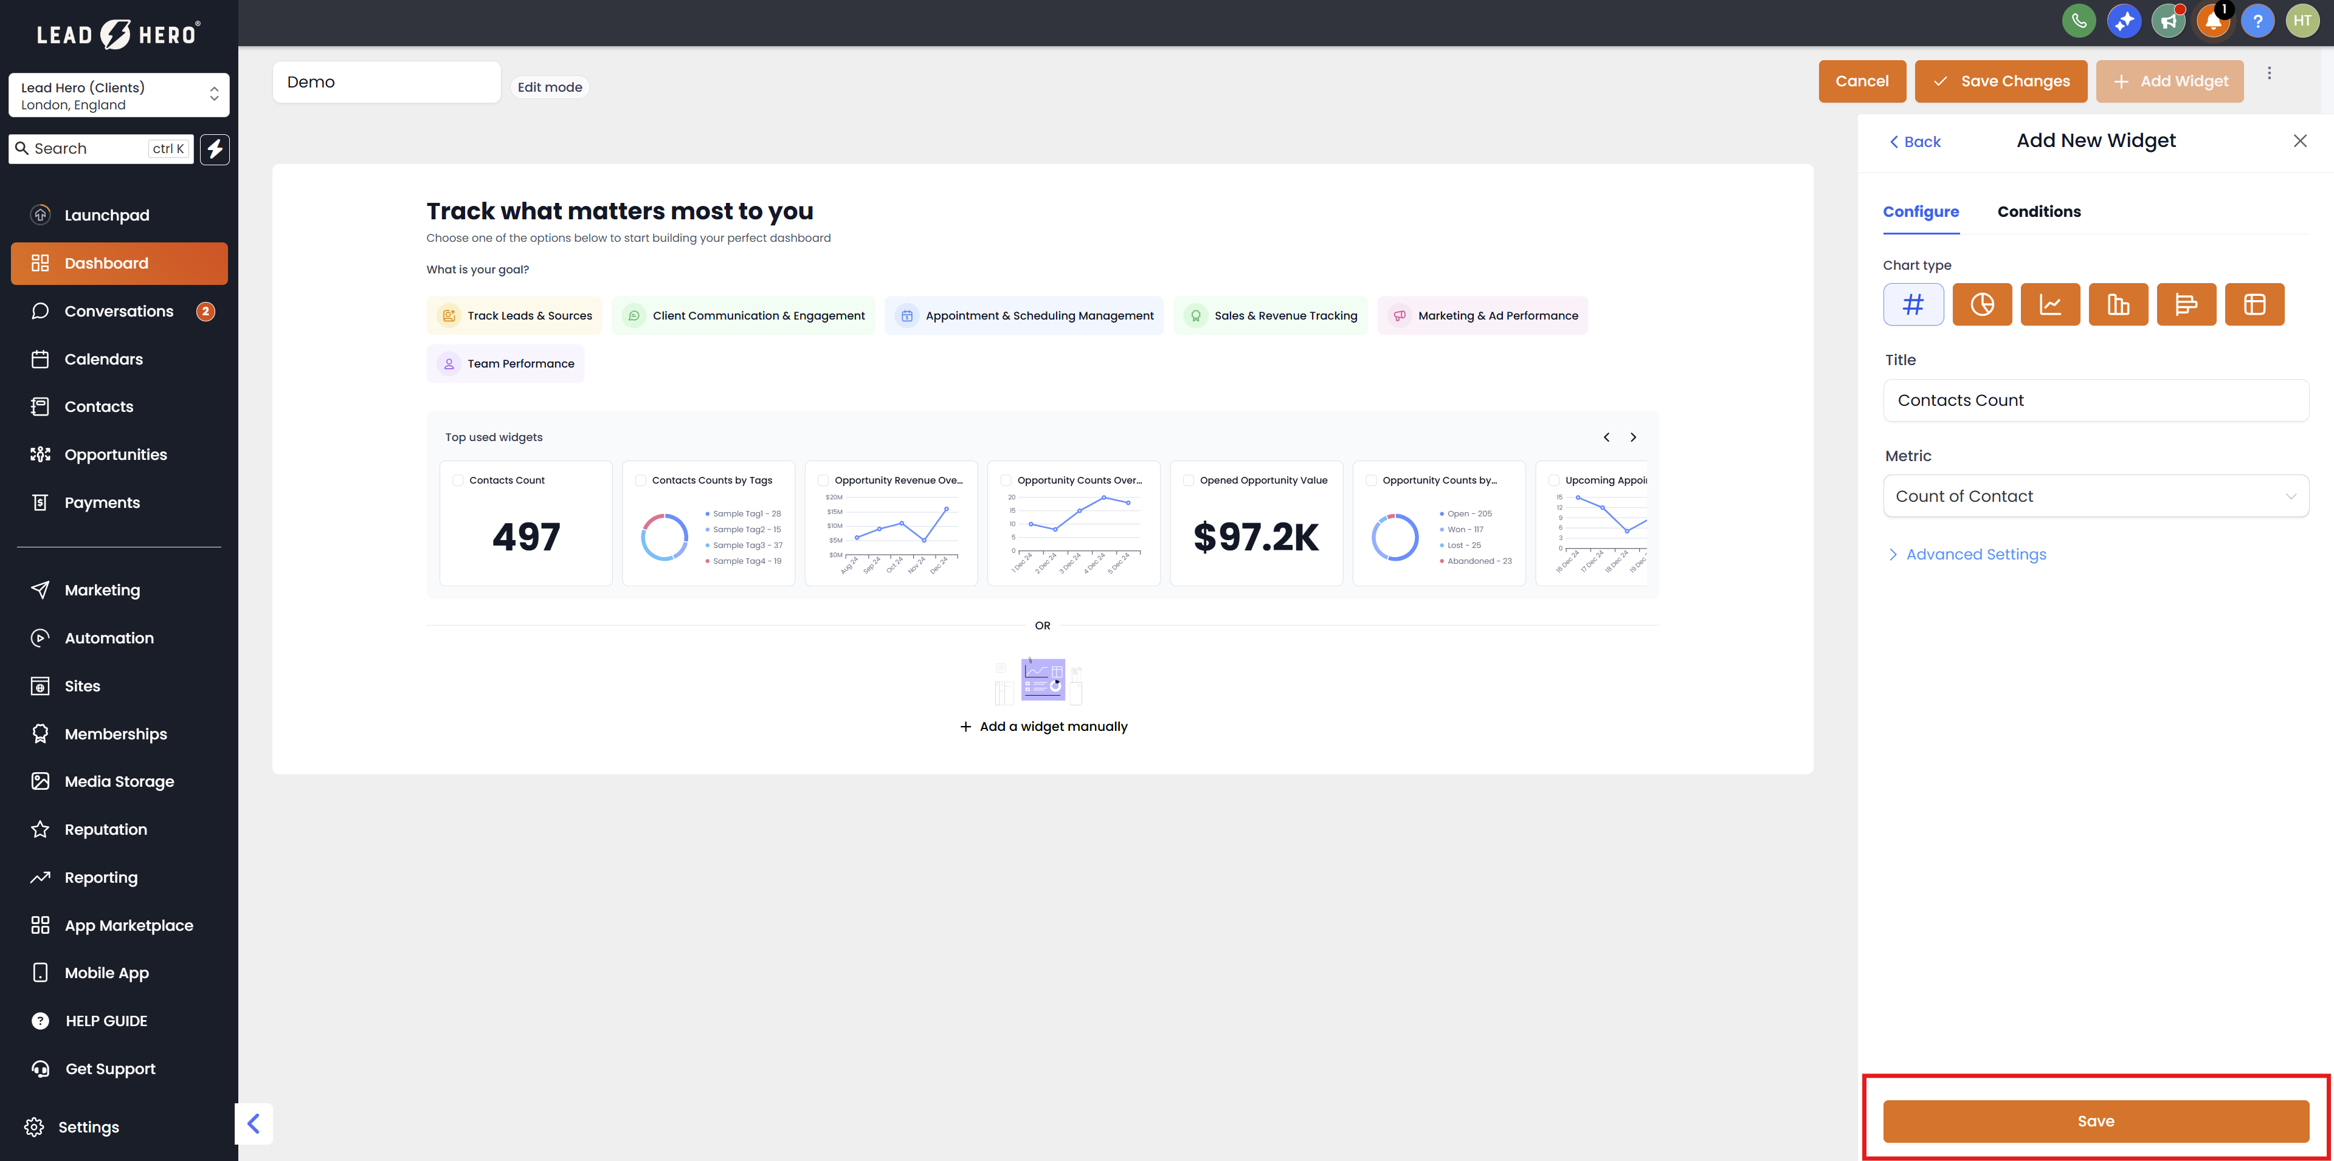Open the Metric dropdown Count of Contact

[2095, 496]
